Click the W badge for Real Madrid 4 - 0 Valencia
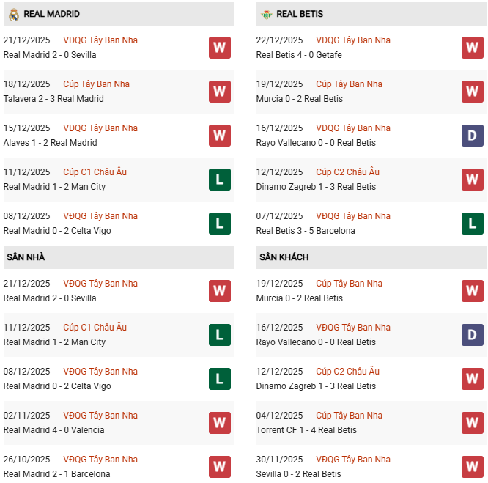 220,423
